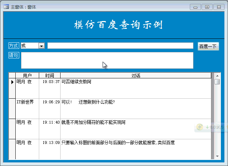Image resolution: width=228 pixels, height=166 pixels.
Task: Click the 语句 label
Action: click(x=14, y=55)
